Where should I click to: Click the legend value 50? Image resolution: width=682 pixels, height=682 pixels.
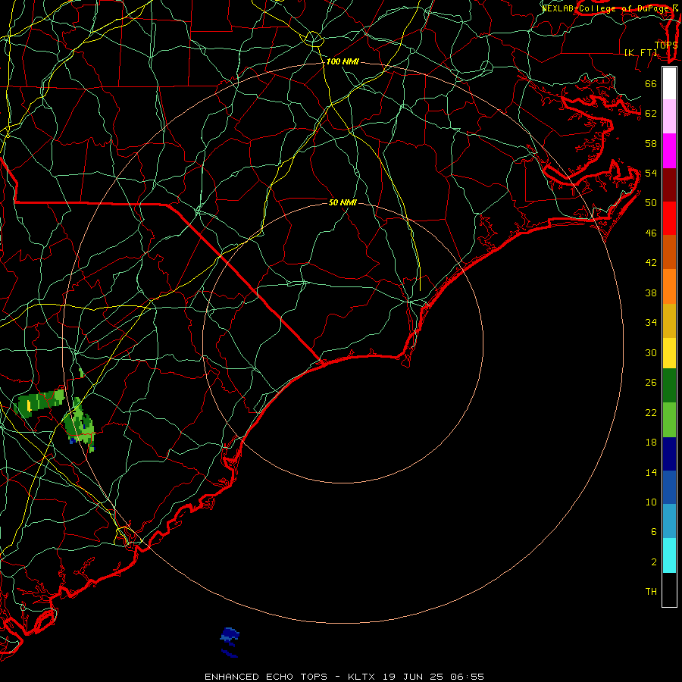[x=651, y=203]
